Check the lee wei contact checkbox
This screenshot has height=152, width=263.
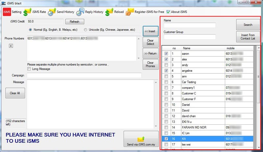[166, 144]
